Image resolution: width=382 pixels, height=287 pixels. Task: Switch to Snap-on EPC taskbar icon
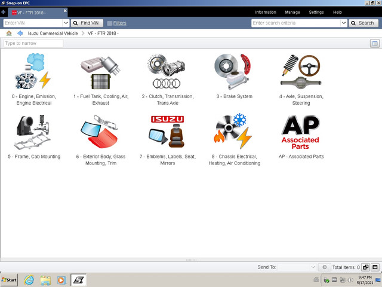tap(78, 280)
